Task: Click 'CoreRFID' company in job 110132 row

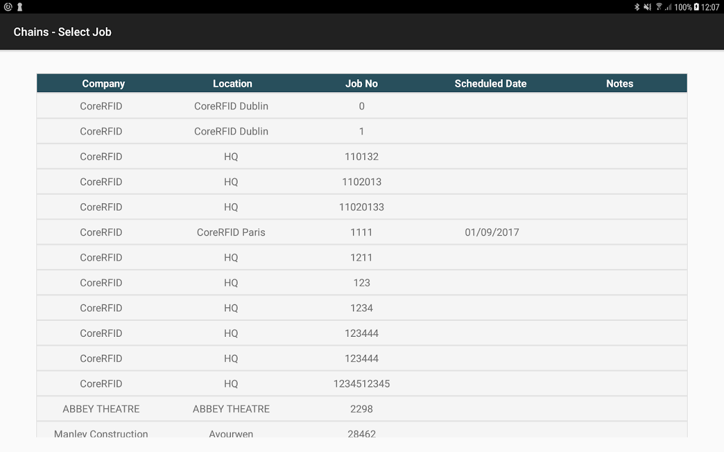Action: pos(101,157)
